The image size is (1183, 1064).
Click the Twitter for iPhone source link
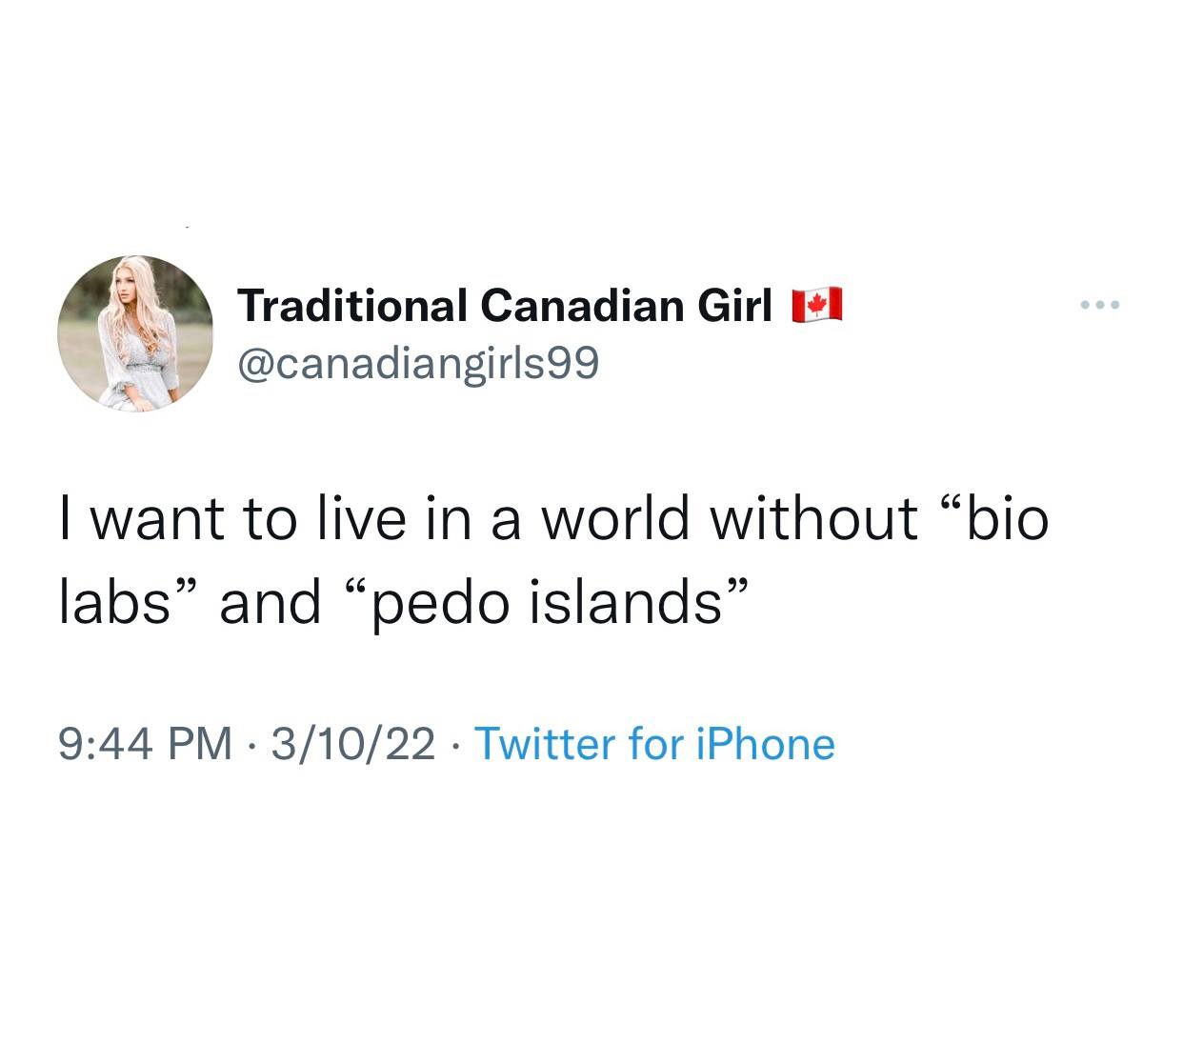point(654,744)
